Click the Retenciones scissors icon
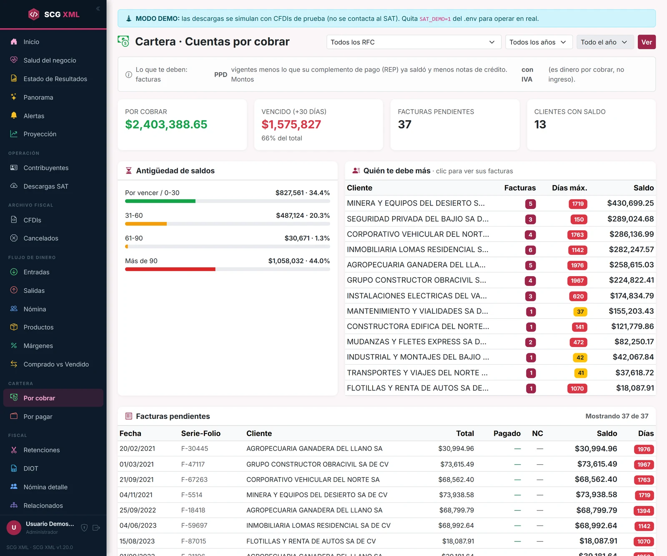The height and width of the screenshot is (556, 667). point(14,450)
